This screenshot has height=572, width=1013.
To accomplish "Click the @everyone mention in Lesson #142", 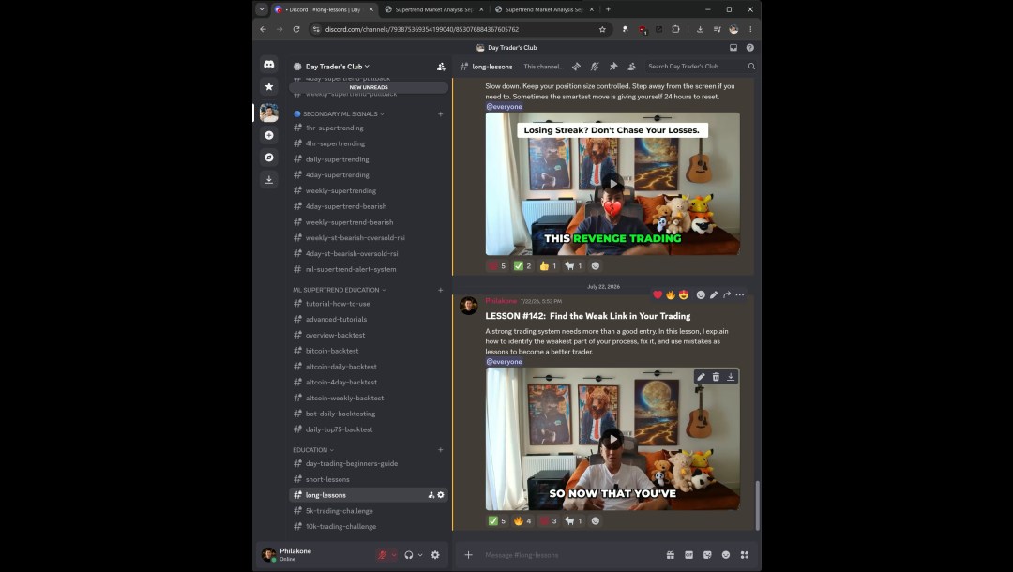I will point(504,362).
